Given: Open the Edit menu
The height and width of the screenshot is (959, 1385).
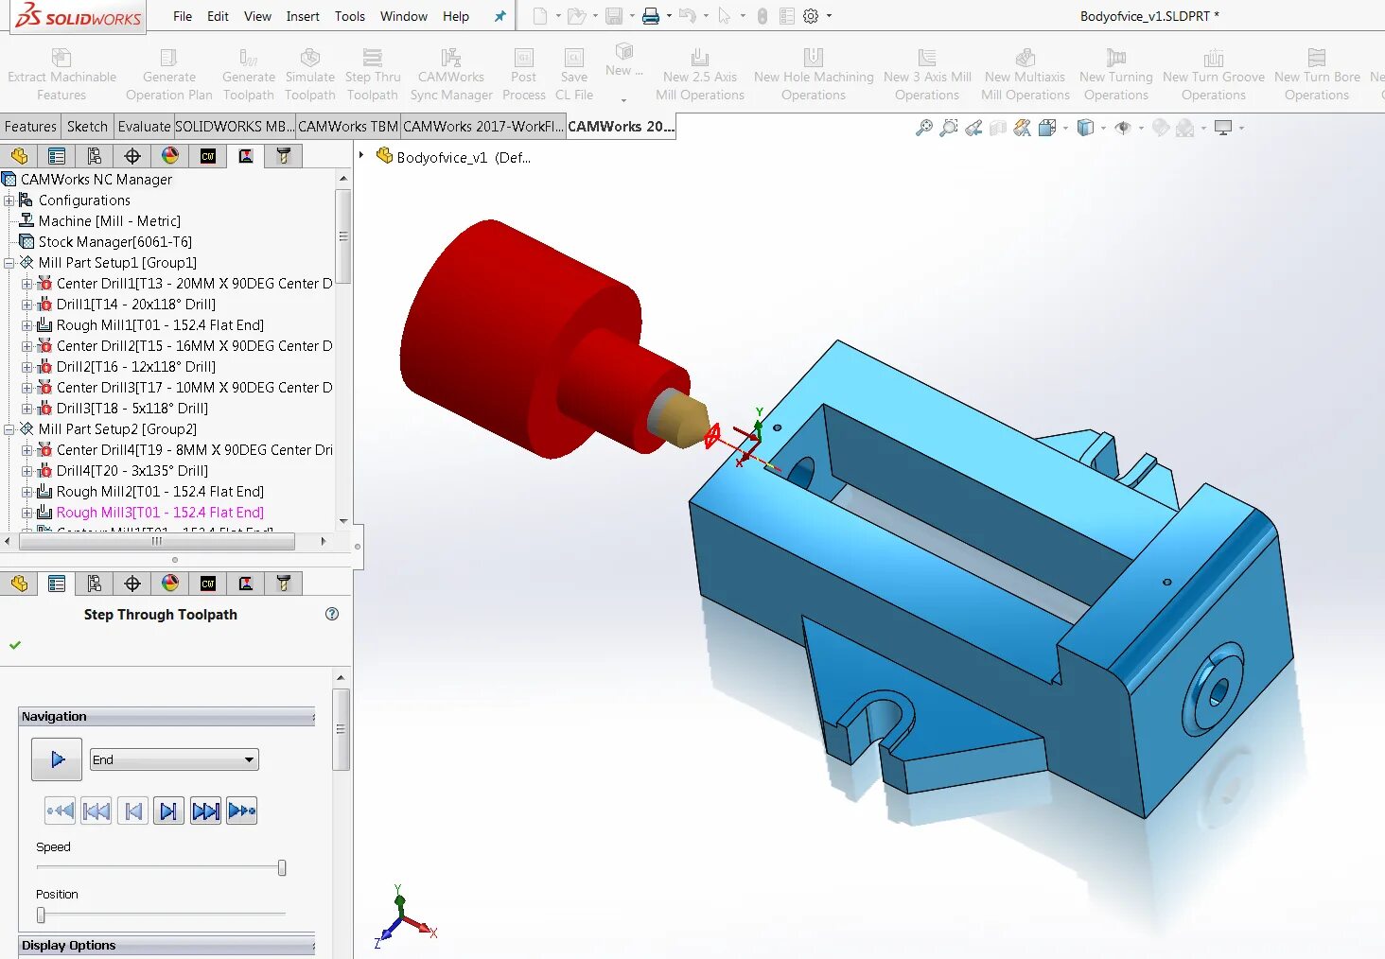Looking at the screenshot, I should [x=218, y=16].
